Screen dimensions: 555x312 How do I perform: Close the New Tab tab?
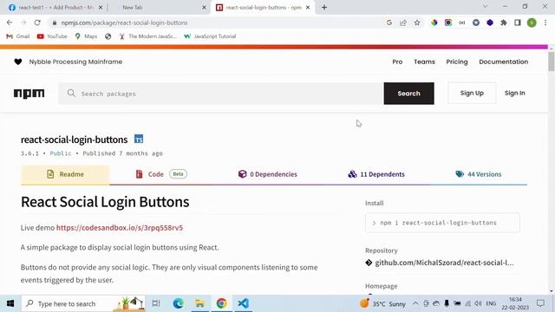point(204,8)
